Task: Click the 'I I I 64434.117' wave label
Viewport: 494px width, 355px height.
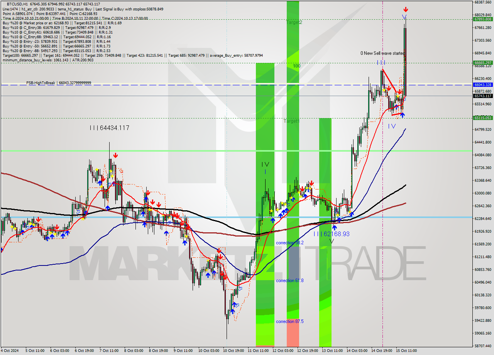Action: pos(109,128)
